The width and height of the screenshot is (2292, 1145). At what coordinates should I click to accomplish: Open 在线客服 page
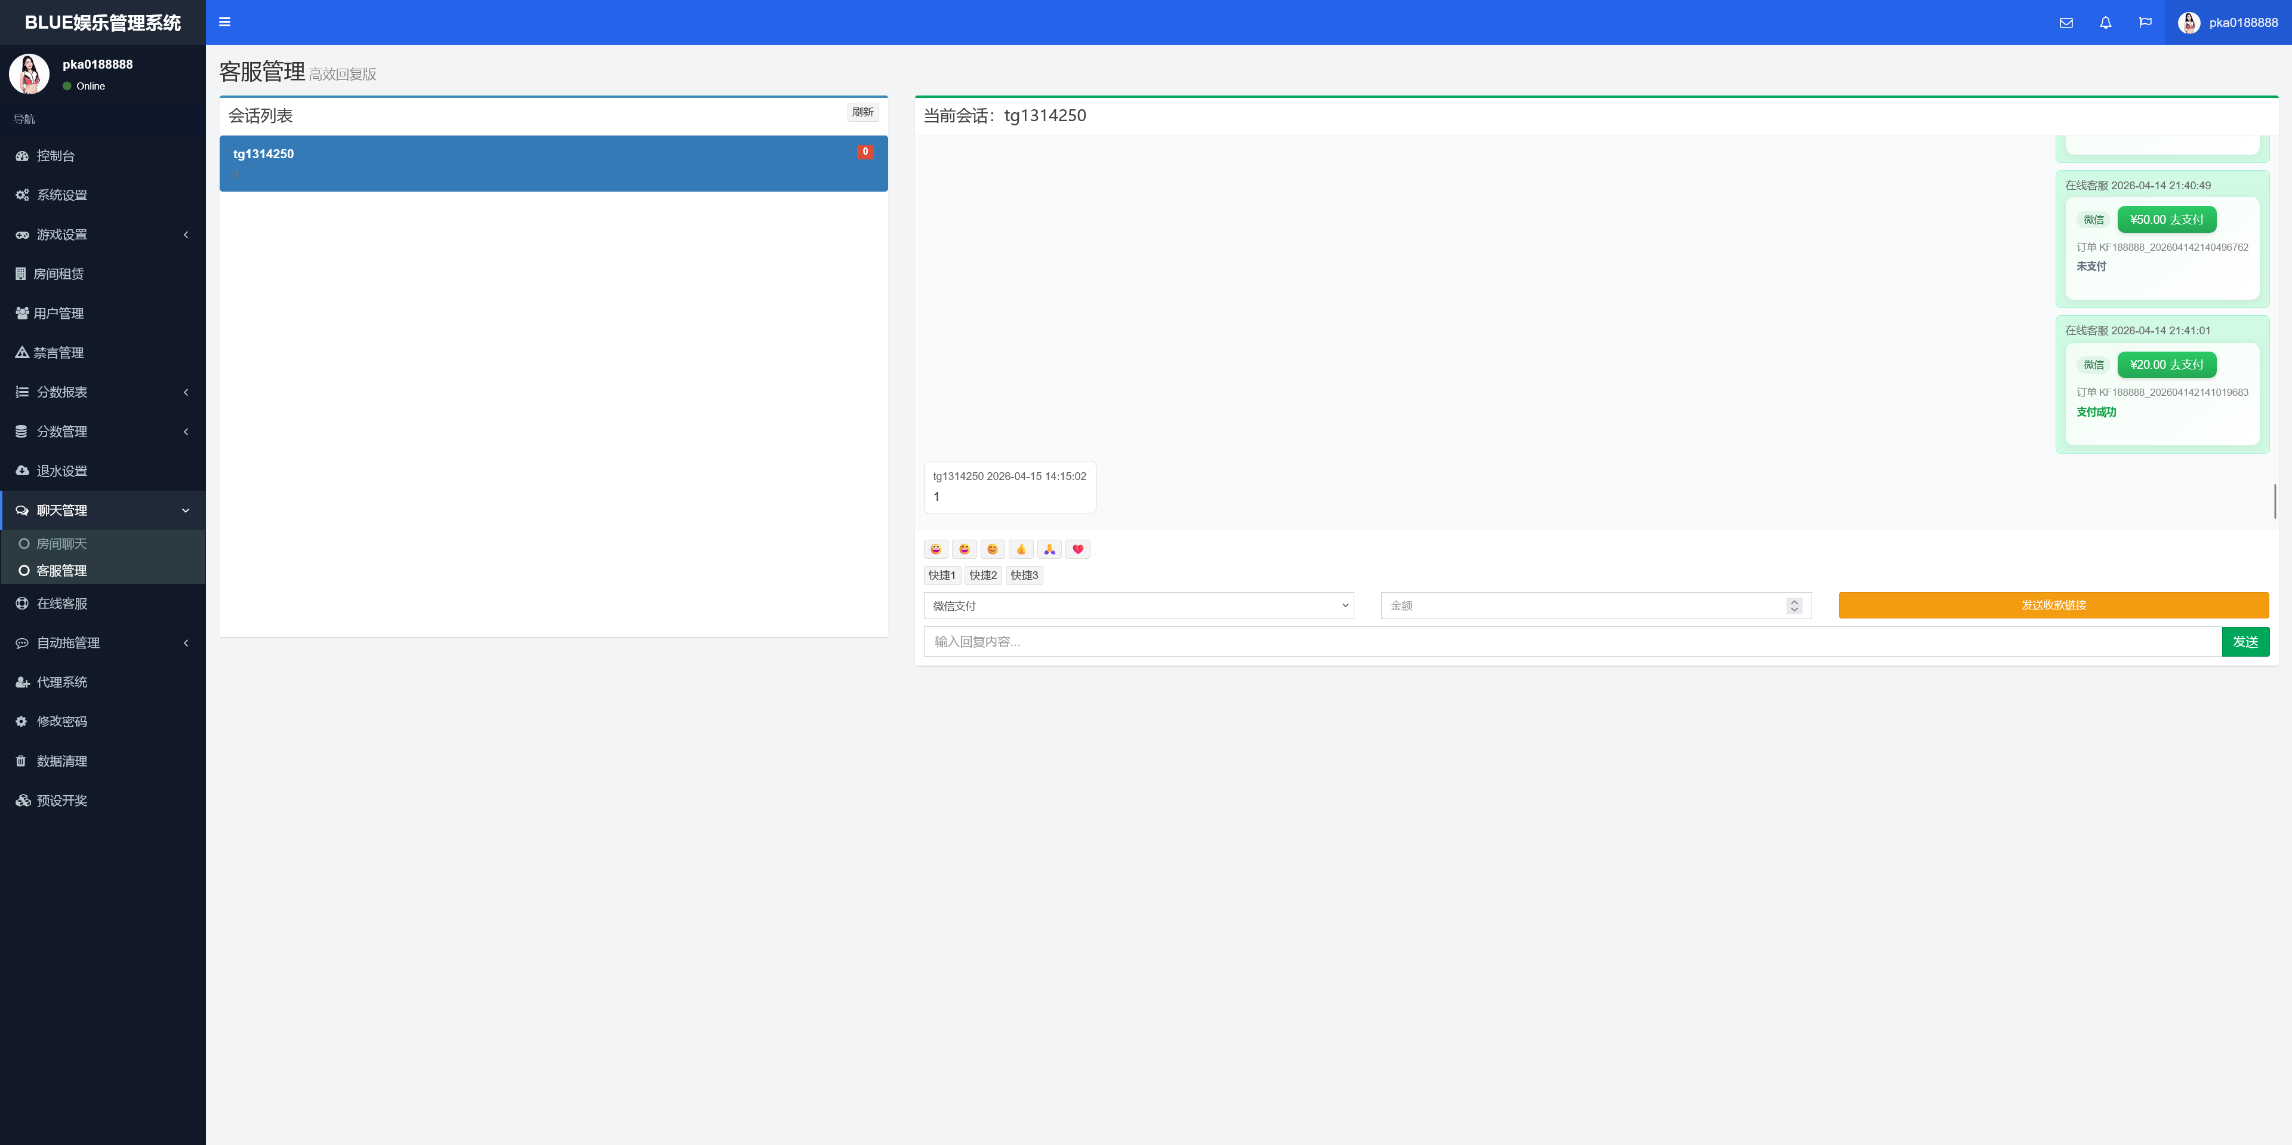[102, 603]
